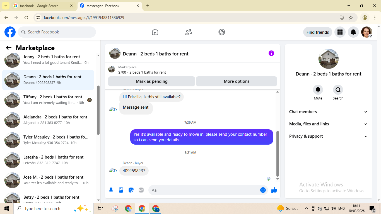Open conversation information purple icon
The width and height of the screenshot is (381, 214).
[x=271, y=53]
